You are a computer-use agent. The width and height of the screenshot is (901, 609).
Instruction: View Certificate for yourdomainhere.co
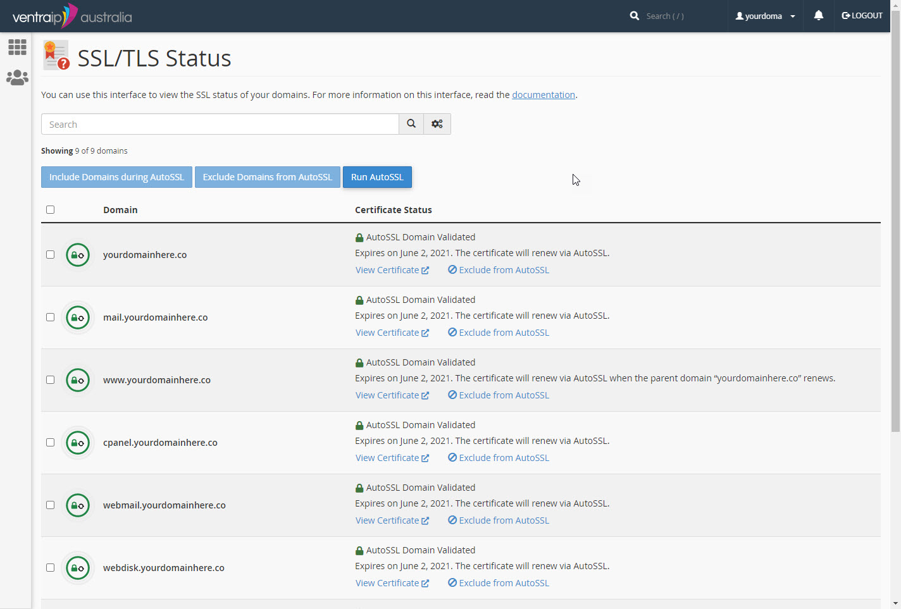pos(392,270)
